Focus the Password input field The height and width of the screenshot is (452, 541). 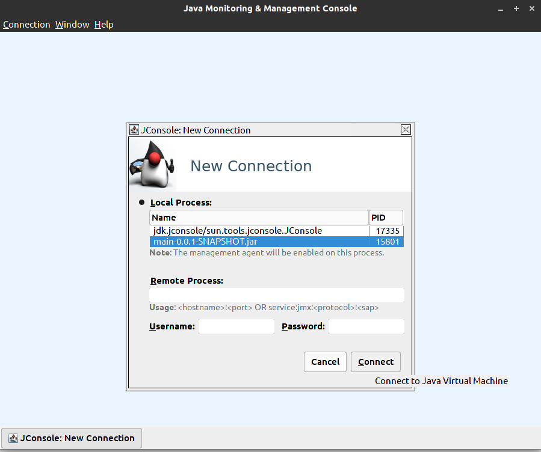(x=366, y=326)
